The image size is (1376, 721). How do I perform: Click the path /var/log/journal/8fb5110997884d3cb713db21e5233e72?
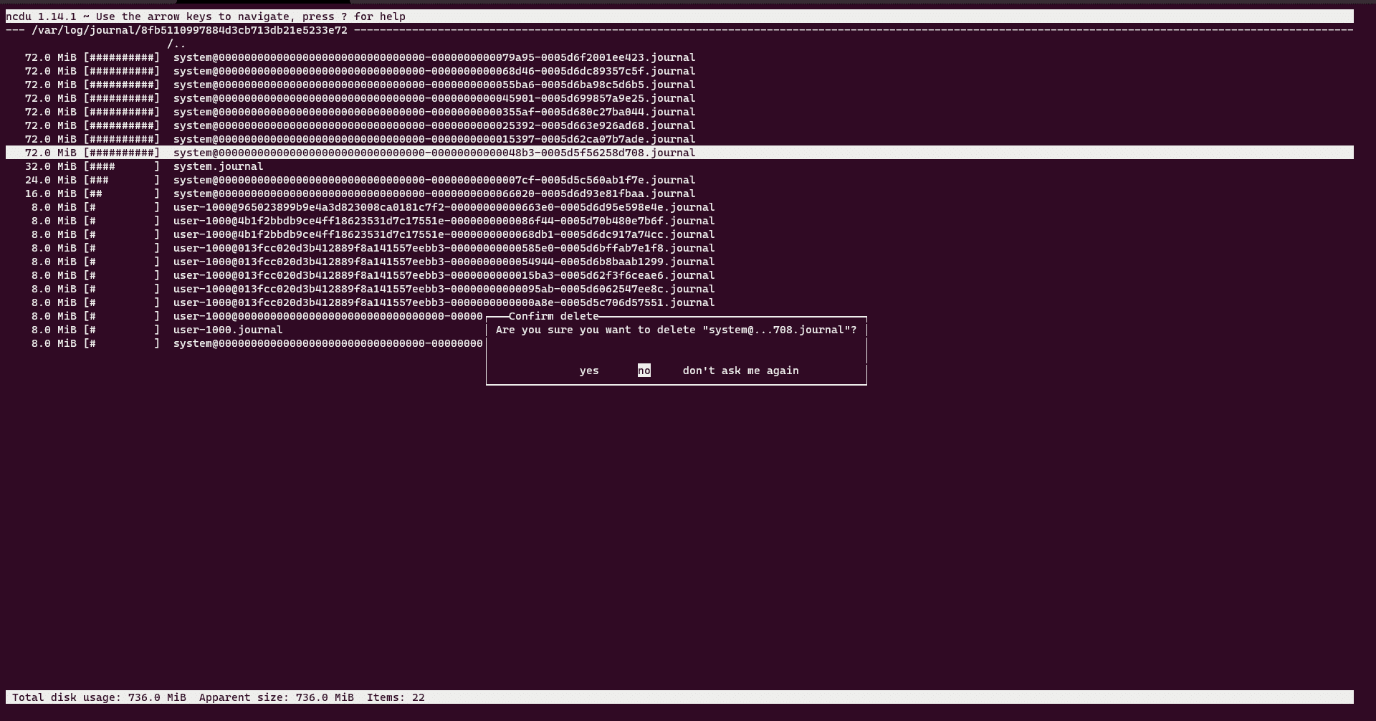coord(189,31)
